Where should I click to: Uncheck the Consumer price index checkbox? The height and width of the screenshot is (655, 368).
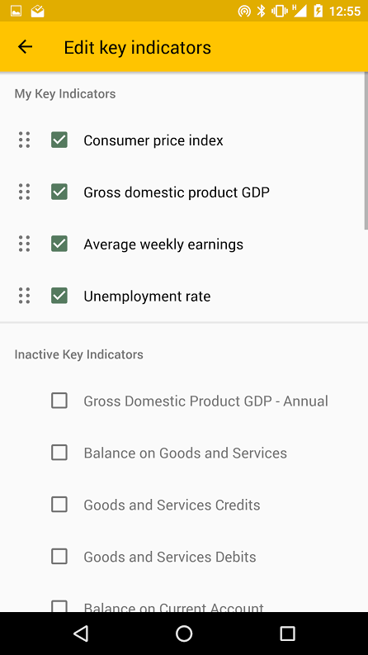[x=59, y=140]
